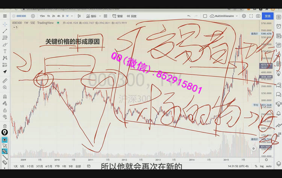Choose the ruler measure tool
Viewport: 282px width, 178px height.
tap(5, 81)
